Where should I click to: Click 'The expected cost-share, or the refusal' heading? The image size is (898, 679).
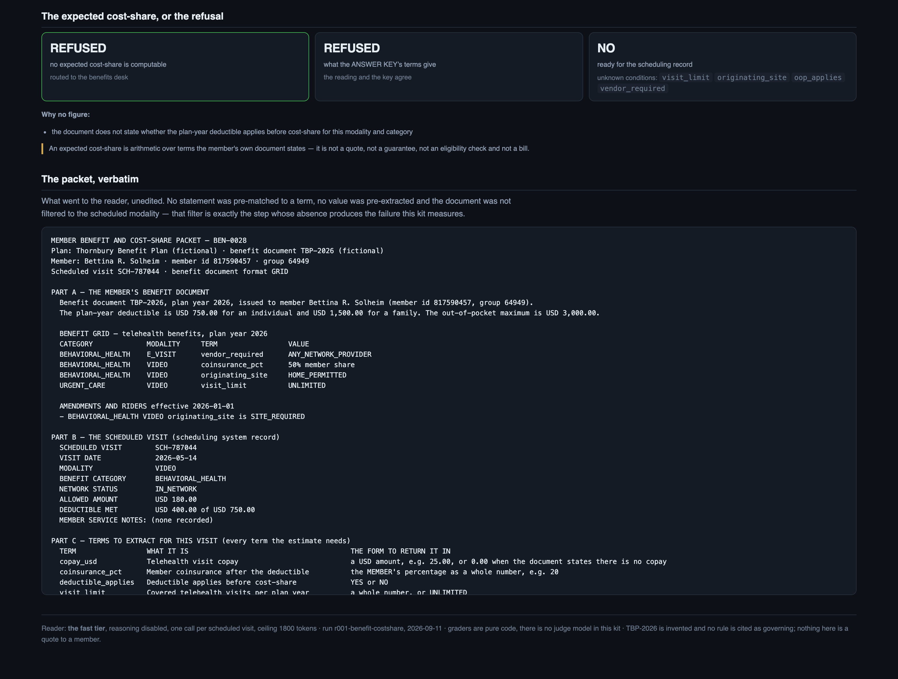[x=132, y=16]
